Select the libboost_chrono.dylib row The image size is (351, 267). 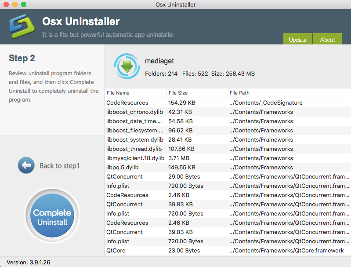(228, 112)
